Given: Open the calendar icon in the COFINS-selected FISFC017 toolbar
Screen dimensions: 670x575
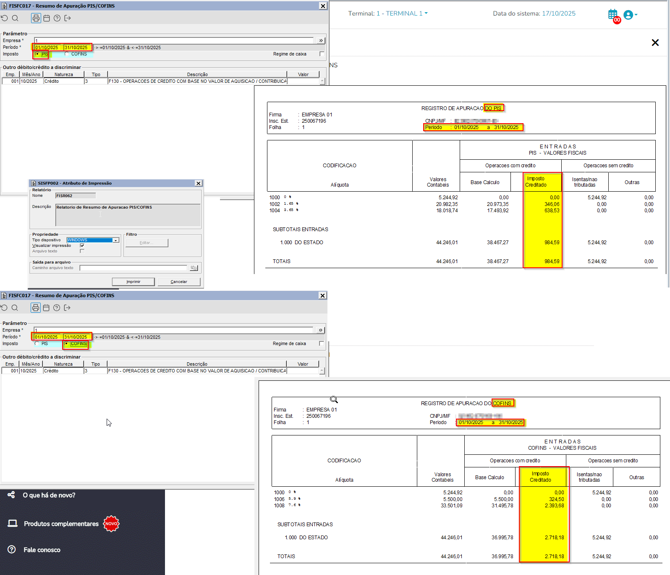Looking at the screenshot, I should click(x=46, y=308).
